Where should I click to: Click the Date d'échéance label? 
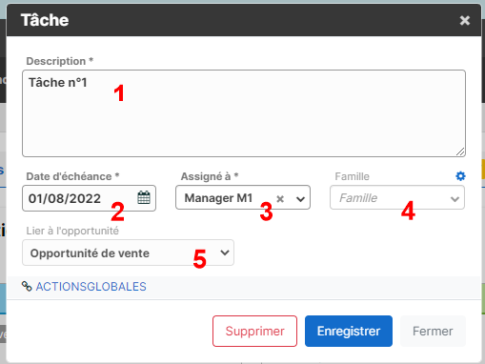pos(72,176)
